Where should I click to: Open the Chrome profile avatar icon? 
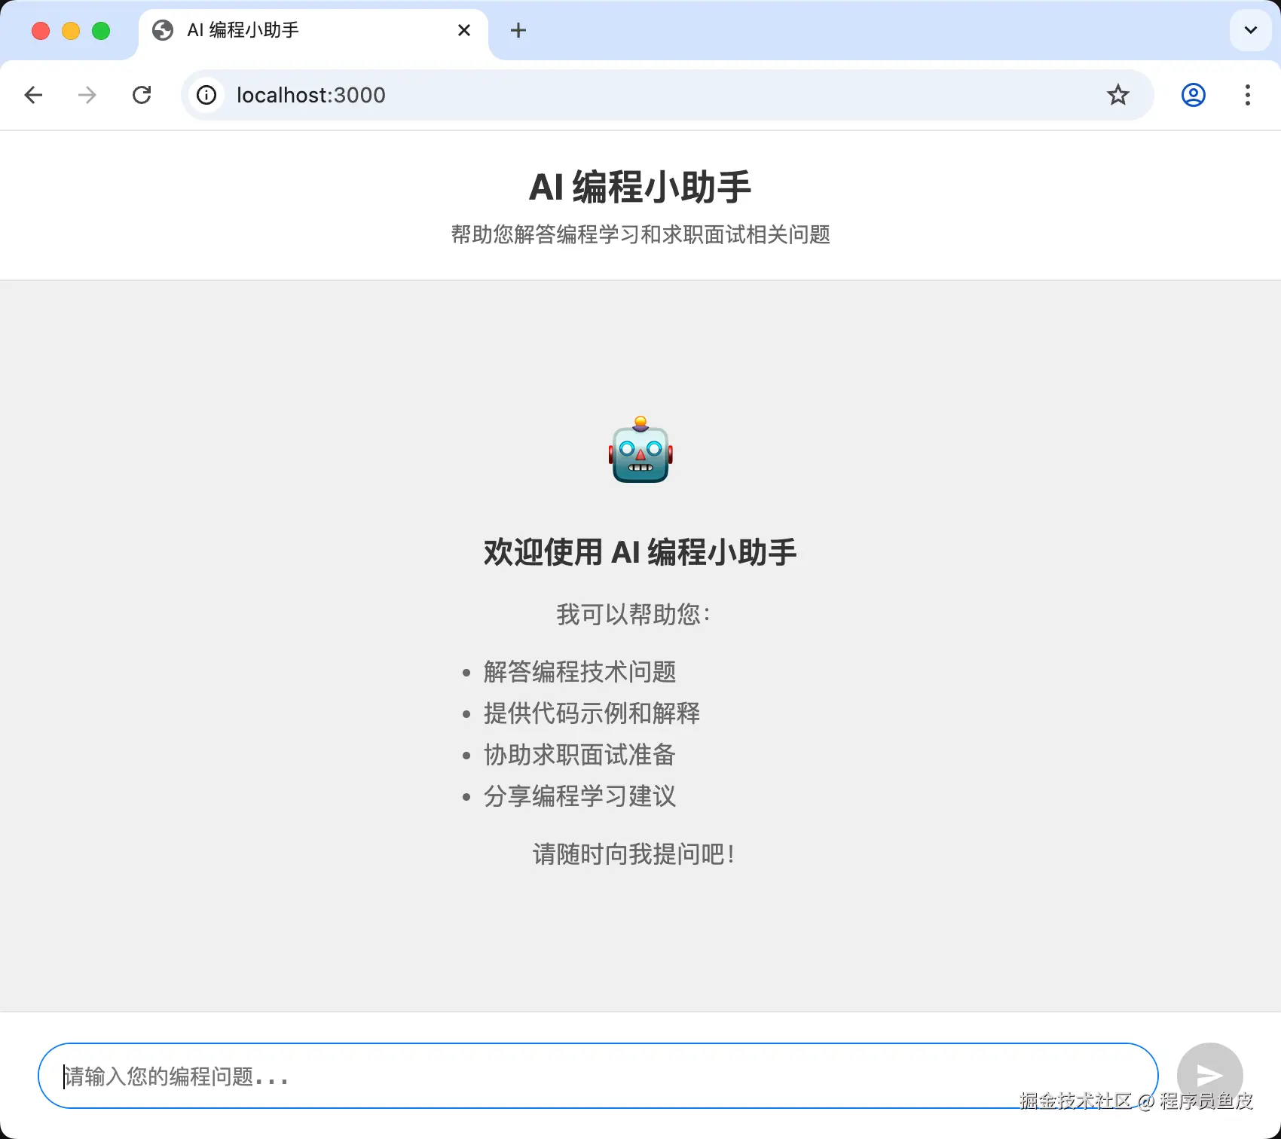1193,95
